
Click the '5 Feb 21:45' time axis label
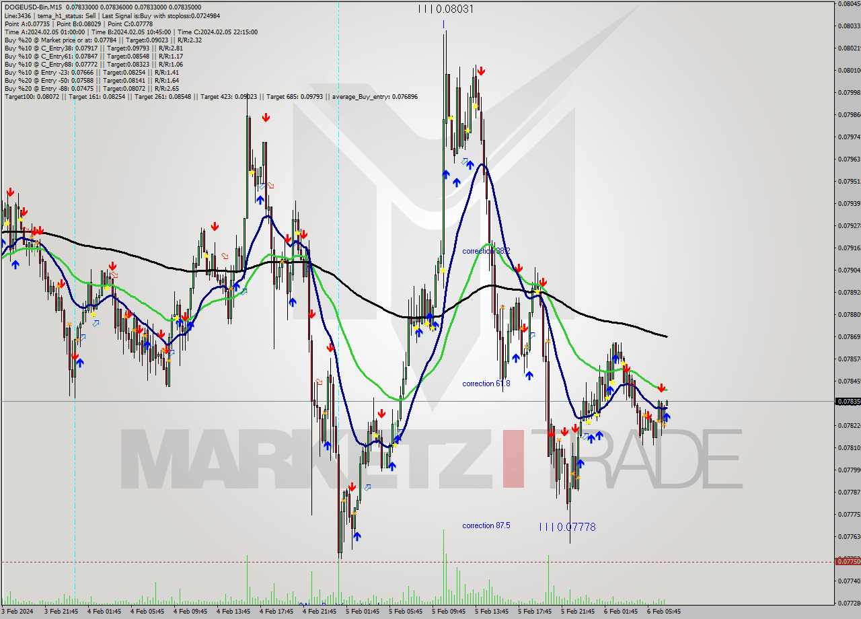[x=578, y=612]
